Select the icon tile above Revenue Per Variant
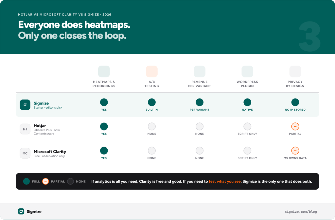 [200, 71]
